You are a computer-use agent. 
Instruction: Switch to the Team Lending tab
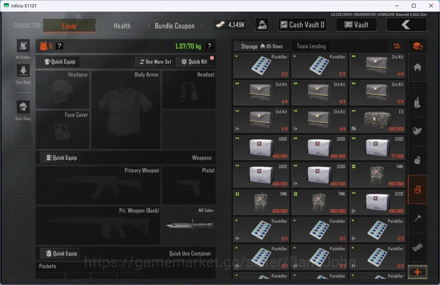[311, 46]
